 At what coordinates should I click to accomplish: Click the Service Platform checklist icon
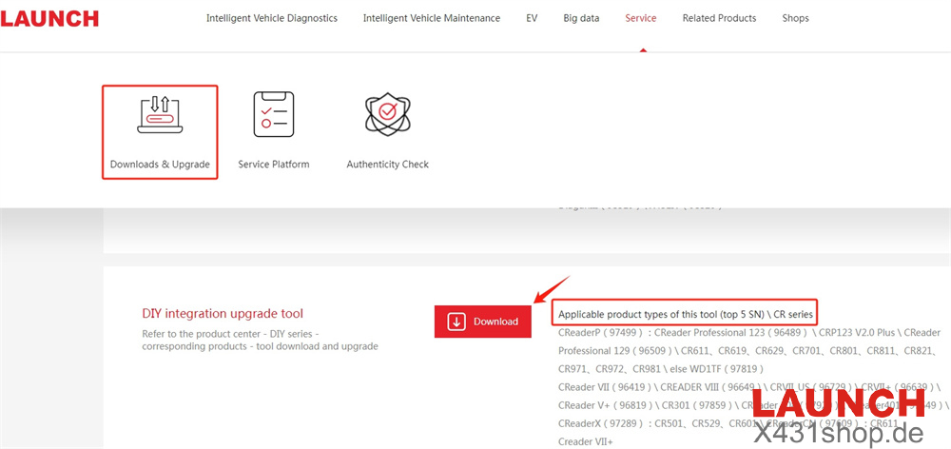(273, 115)
